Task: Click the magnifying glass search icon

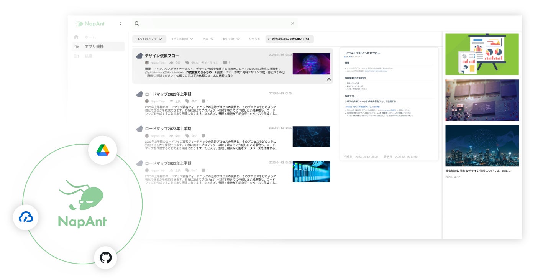Action: point(137,23)
